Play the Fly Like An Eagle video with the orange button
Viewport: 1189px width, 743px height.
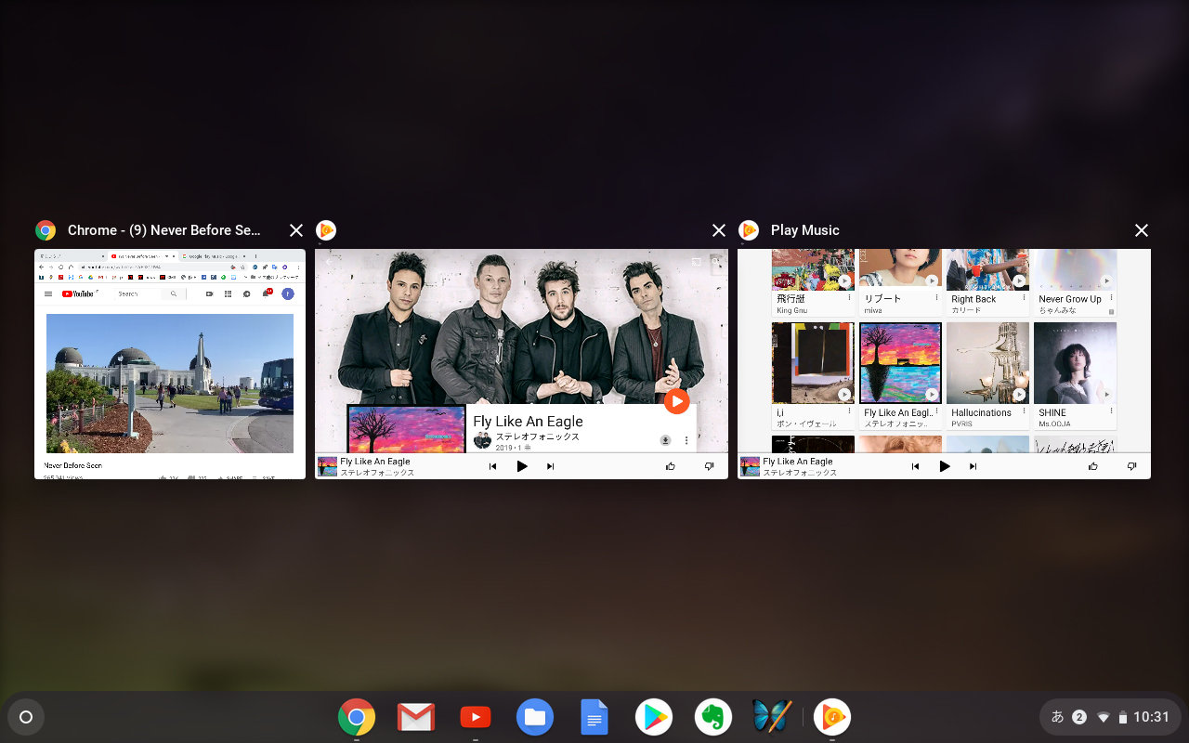676,401
